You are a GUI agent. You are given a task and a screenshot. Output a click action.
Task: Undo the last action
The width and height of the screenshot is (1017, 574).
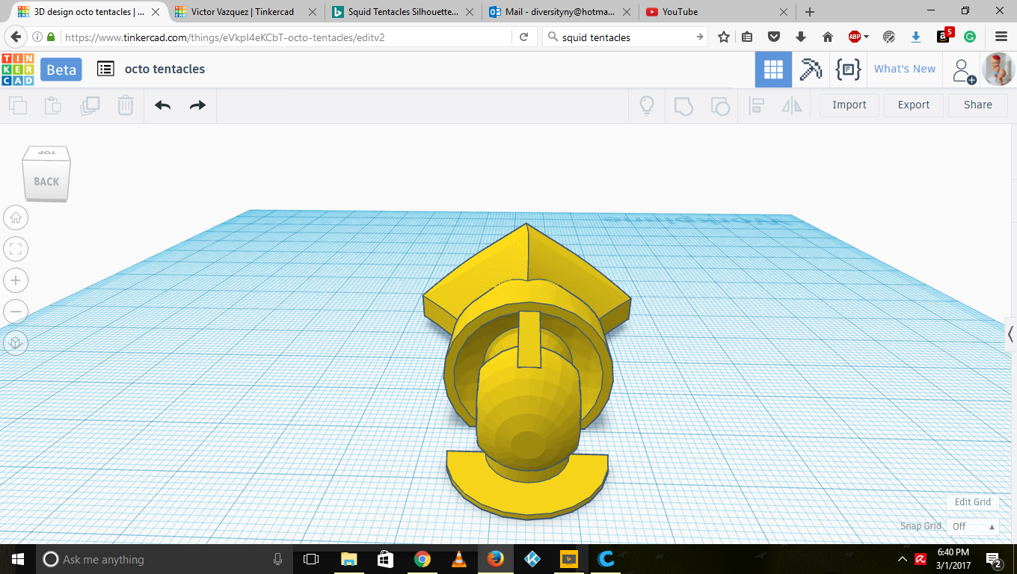[x=163, y=105]
